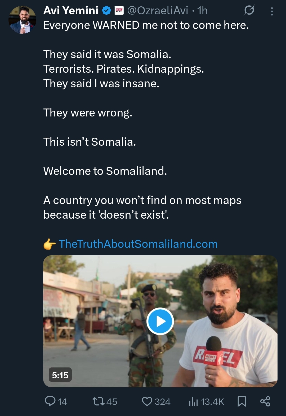Tap the Grok icon on the post
This screenshot has width=286, height=416.
coord(249,11)
